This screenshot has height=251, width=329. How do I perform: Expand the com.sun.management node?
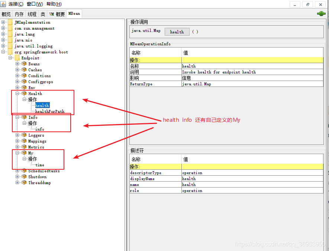click(x=3, y=28)
